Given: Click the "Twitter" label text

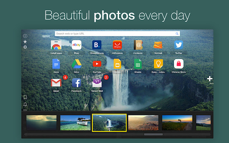Looking at the screenshot, I should point(179,53).
